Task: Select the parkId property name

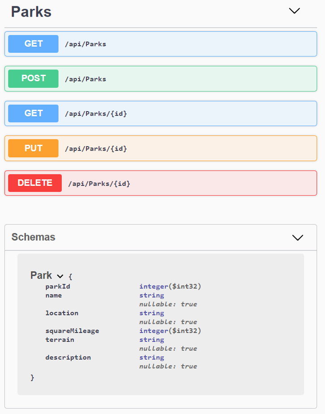Action: pyautogui.click(x=58, y=286)
